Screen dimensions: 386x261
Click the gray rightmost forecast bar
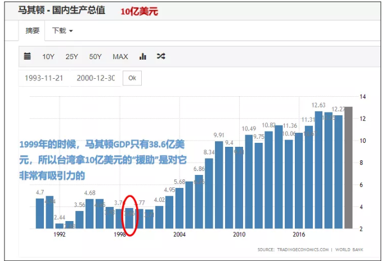pos(349,169)
